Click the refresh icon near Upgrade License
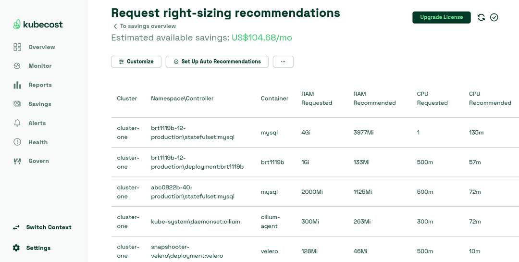The height and width of the screenshot is (262, 519). point(481,17)
